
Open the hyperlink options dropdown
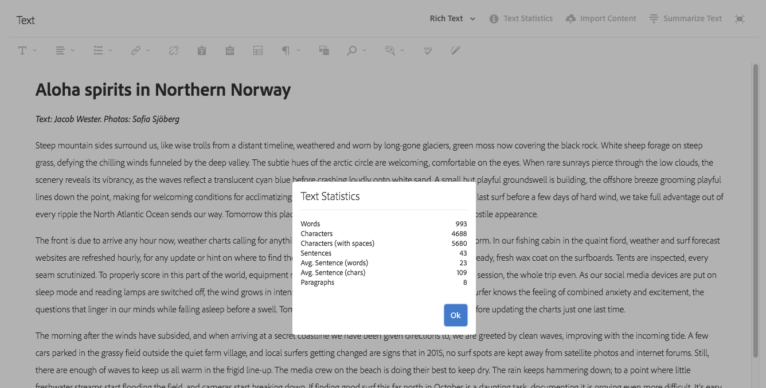(139, 50)
